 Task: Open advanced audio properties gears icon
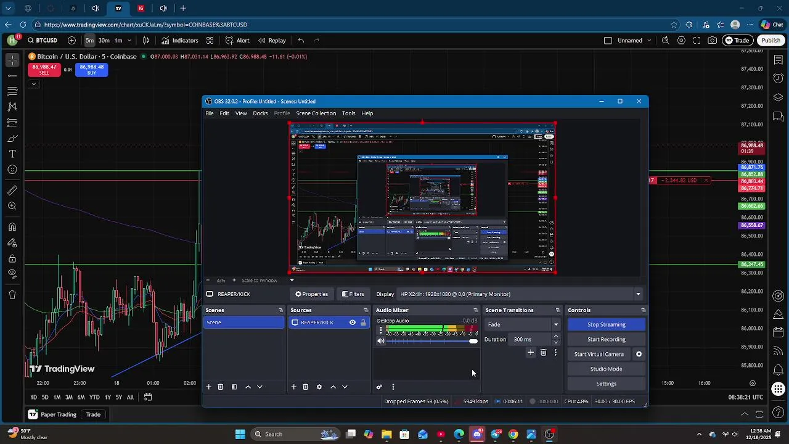pyautogui.click(x=379, y=387)
